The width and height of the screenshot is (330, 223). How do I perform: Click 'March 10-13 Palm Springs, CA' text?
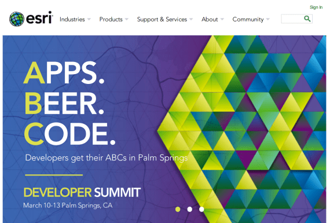pyautogui.click(x=68, y=205)
